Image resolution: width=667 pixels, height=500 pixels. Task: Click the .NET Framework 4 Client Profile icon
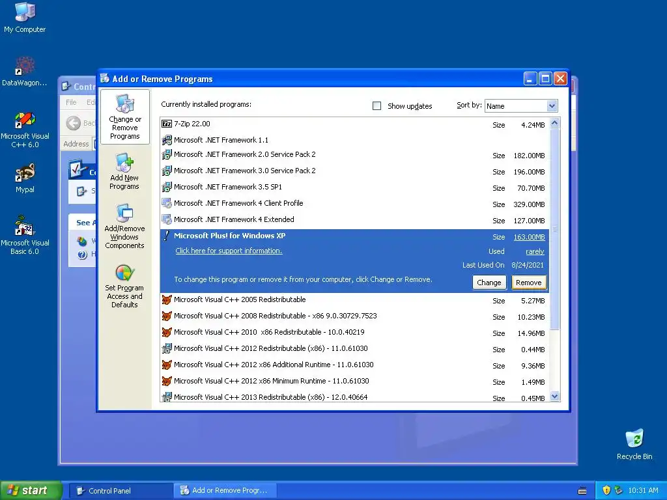(167, 203)
